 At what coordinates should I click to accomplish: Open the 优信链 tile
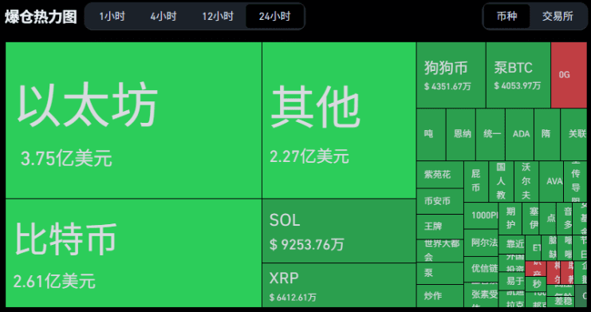[481, 269]
